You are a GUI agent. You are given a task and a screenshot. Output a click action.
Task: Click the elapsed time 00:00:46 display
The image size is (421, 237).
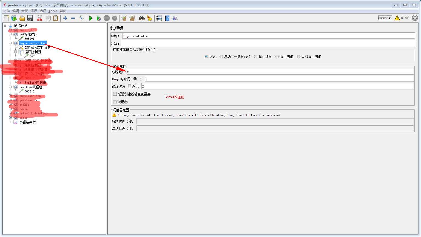click(385, 18)
